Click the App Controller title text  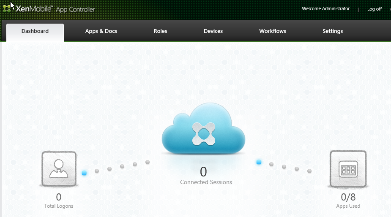click(x=75, y=9)
